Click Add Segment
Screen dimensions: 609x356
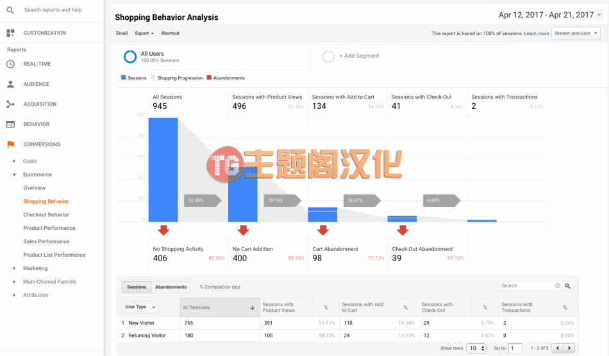(x=359, y=56)
